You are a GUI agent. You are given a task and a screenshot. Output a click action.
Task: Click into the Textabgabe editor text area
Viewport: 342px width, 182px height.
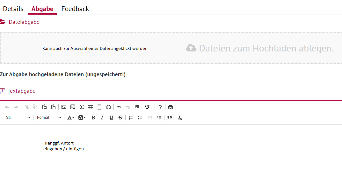pos(171,152)
